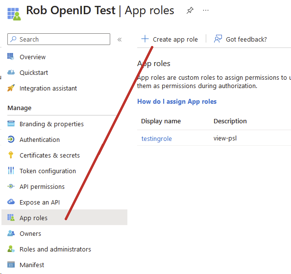Open Branding & properties

[51, 124]
